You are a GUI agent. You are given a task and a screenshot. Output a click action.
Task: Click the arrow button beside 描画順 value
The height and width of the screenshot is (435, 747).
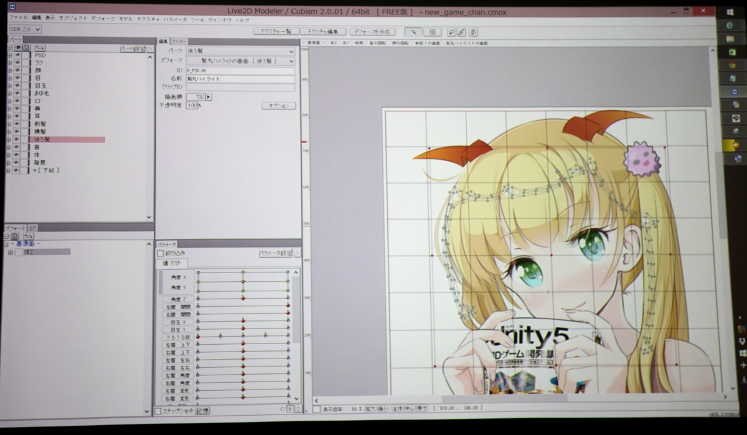tap(209, 97)
